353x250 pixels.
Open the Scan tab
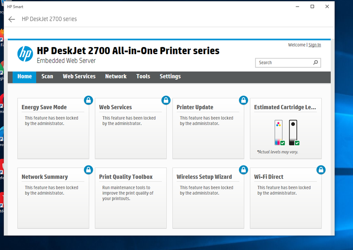47,77
